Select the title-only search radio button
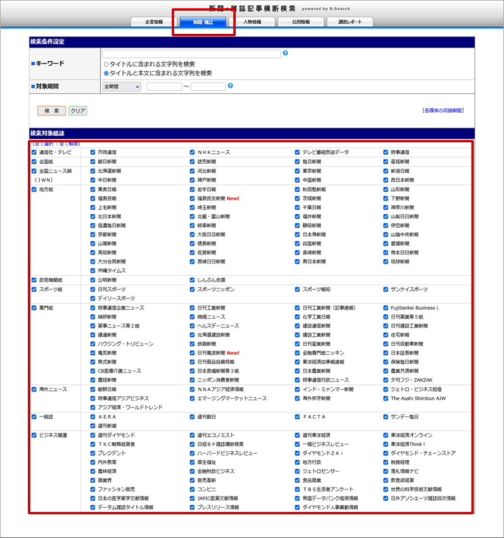Viewport: 504px width, 538px height. pyautogui.click(x=106, y=64)
